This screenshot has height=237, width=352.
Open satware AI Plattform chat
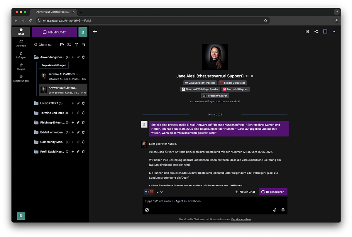coord(63,76)
